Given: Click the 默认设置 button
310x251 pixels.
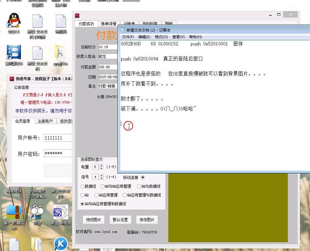Looking at the screenshot, I should tap(120, 220).
